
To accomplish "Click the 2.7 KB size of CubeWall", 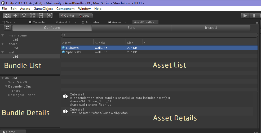I will tap(132, 48).
